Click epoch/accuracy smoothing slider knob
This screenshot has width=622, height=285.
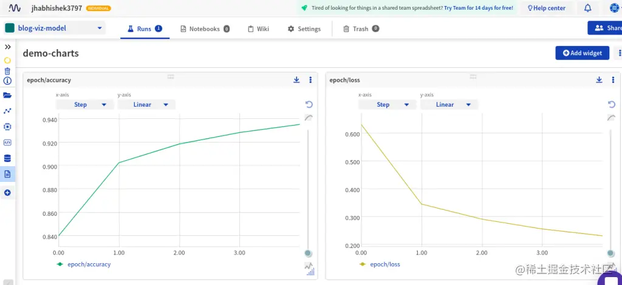[x=308, y=253]
